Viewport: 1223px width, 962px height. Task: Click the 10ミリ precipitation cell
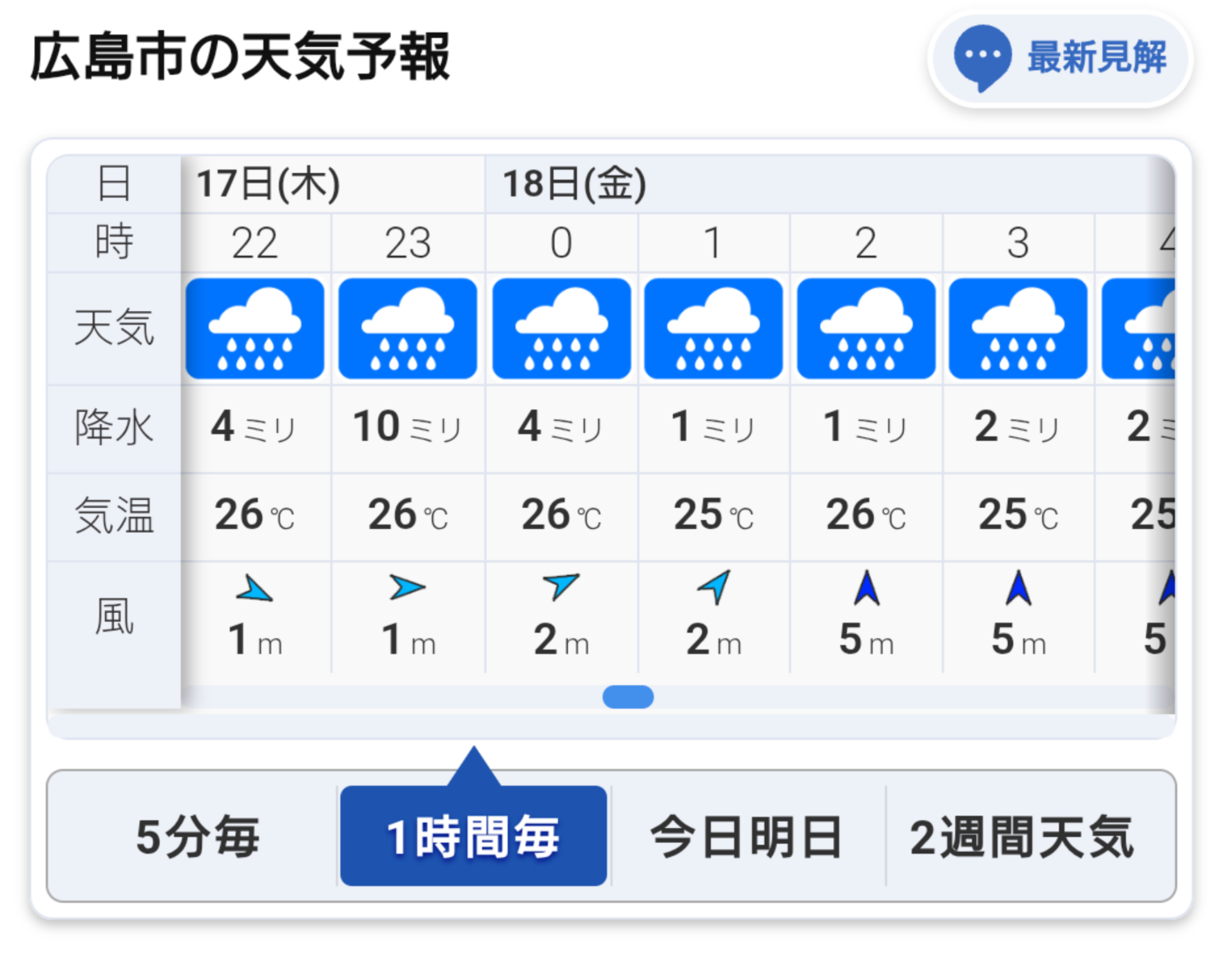pos(408,427)
